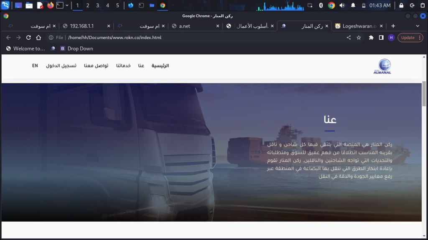Image resolution: width=428 pixels, height=240 pixels.
Task: Close the Logeshwaran tab
Action: [381, 26]
